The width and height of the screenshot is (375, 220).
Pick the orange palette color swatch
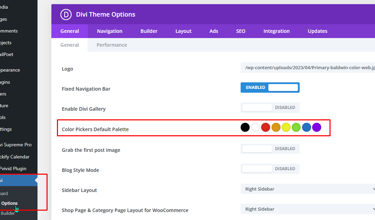pos(276,127)
